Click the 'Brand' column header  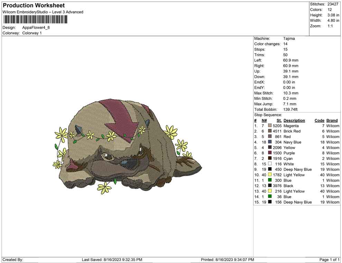pyautogui.click(x=332, y=120)
